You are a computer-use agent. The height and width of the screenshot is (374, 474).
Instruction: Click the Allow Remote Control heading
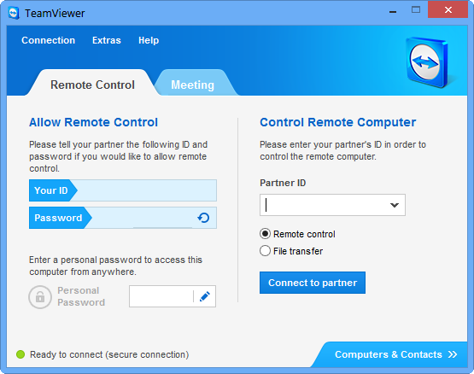pos(93,122)
